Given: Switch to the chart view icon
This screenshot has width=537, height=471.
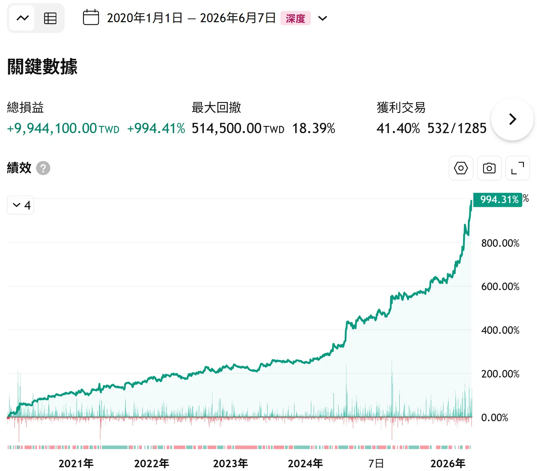Looking at the screenshot, I should pyautogui.click(x=23, y=18).
